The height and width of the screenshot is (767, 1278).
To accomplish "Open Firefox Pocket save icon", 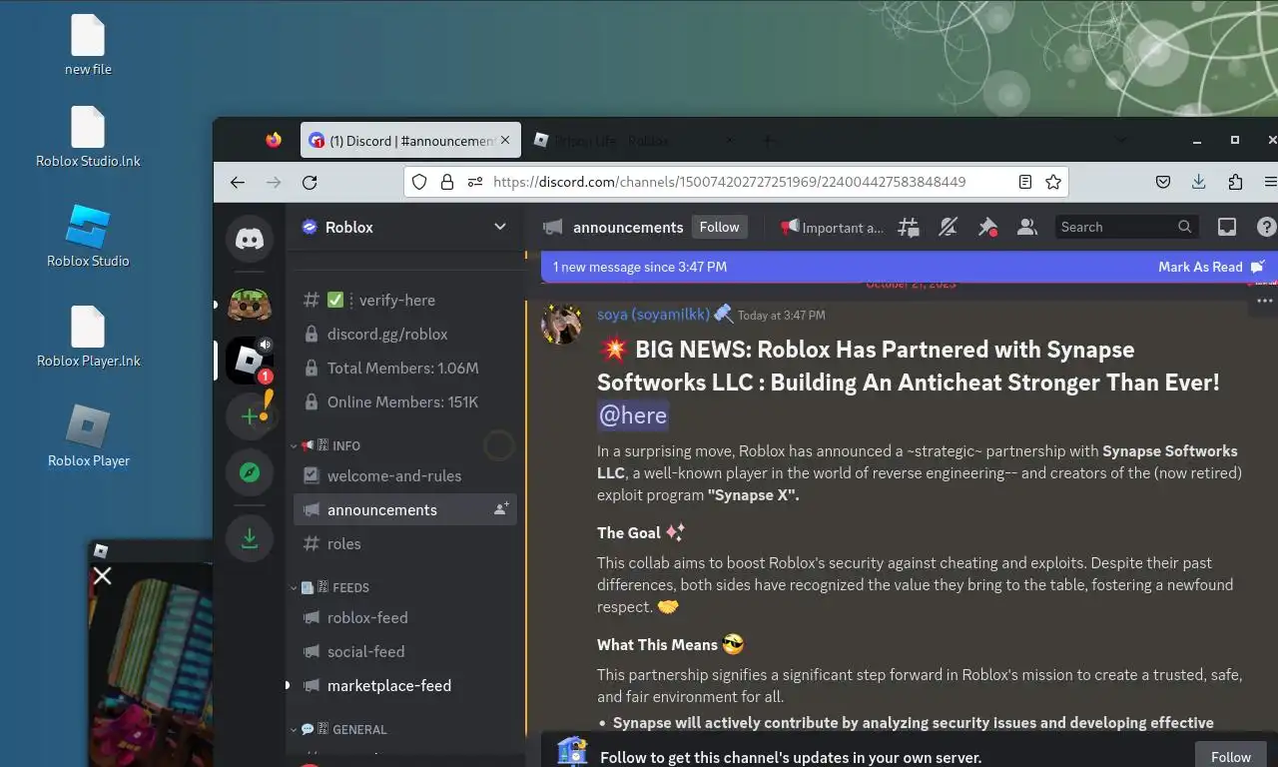I will (x=1163, y=182).
